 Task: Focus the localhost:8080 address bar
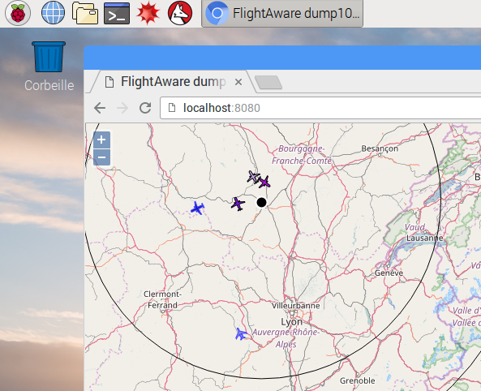(320, 108)
